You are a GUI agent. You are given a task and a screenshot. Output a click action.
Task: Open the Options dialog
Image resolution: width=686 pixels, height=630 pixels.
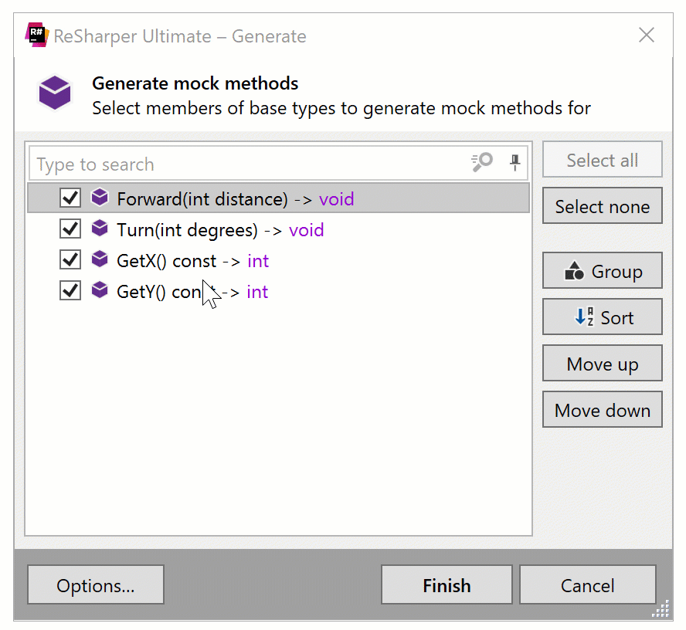(96, 585)
